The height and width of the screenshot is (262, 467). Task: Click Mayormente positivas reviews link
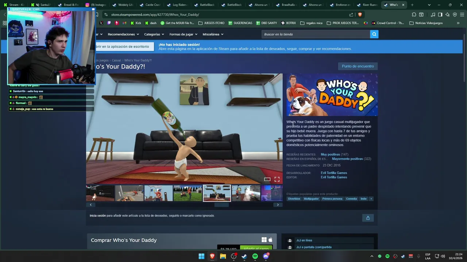(x=347, y=159)
